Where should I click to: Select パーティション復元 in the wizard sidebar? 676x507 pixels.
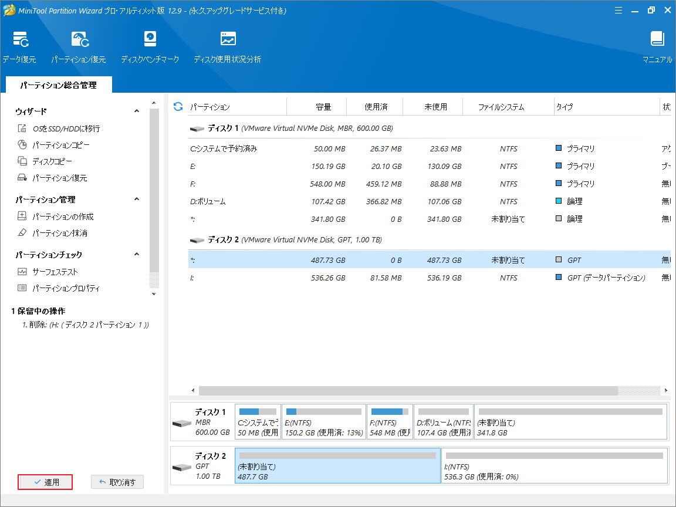(x=52, y=178)
